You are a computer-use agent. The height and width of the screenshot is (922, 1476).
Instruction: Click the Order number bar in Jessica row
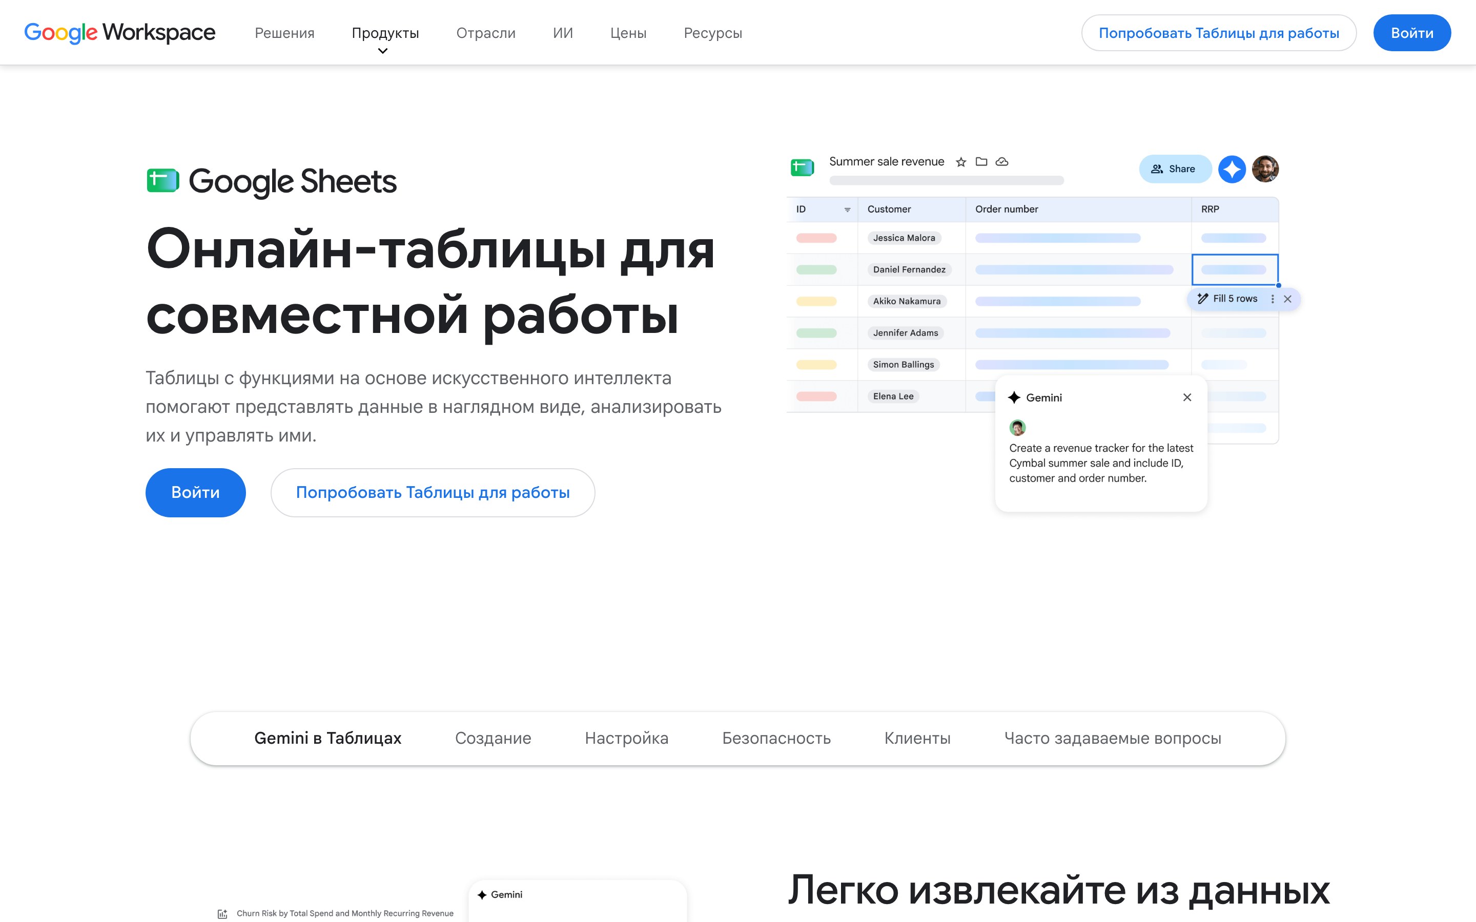(1058, 238)
